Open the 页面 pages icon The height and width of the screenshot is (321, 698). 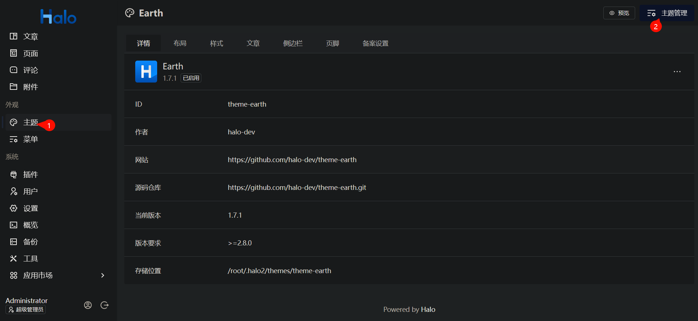14,53
